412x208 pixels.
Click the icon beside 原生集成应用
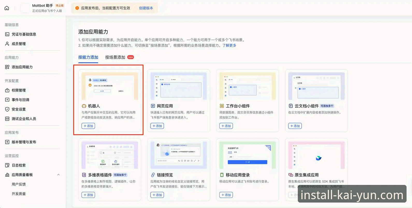pyautogui.click(x=291, y=175)
